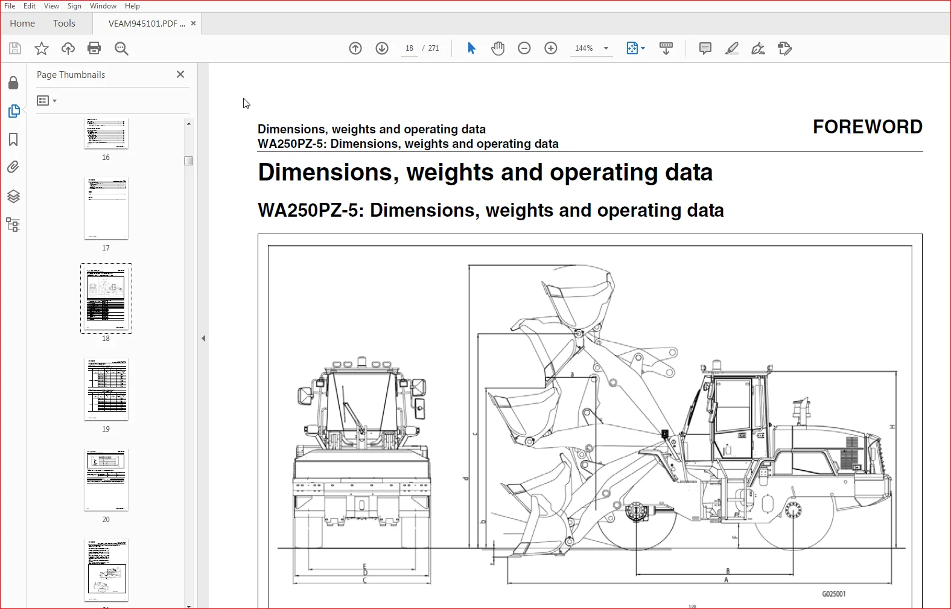Open the Sign document pen tool

pos(759,48)
